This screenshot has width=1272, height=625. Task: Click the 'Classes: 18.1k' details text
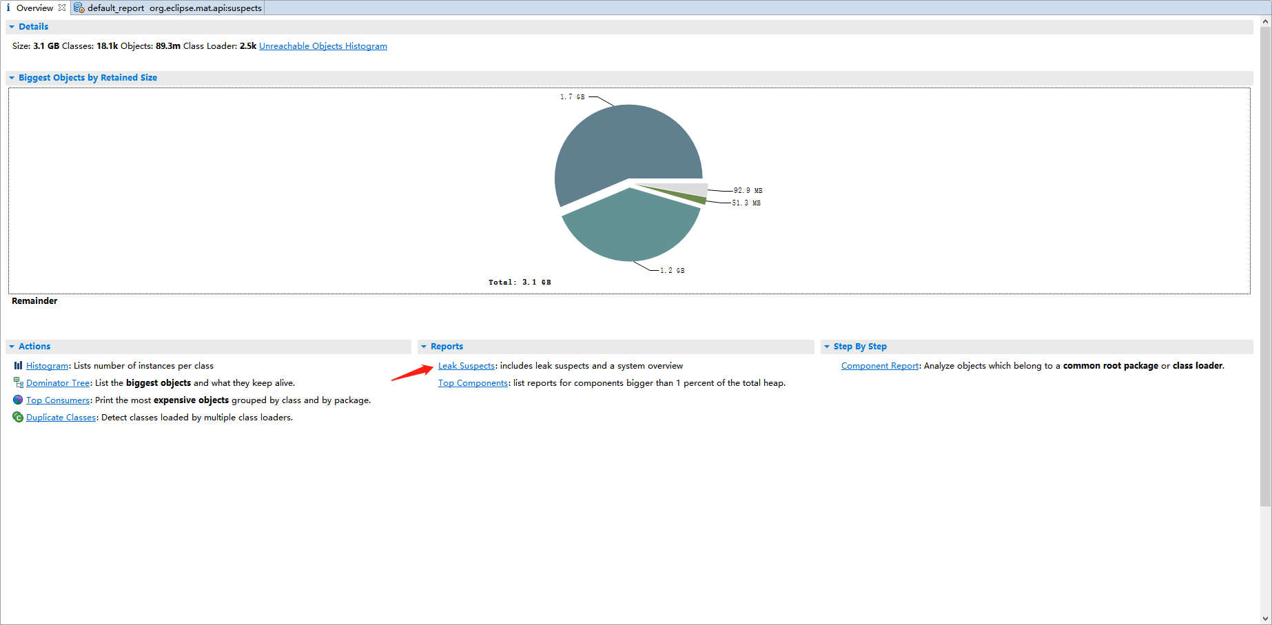click(90, 46)
